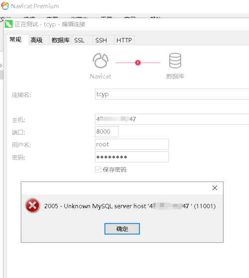Close the error message dialog
This screenshot has height=278, width=249.
click(215, 188)
